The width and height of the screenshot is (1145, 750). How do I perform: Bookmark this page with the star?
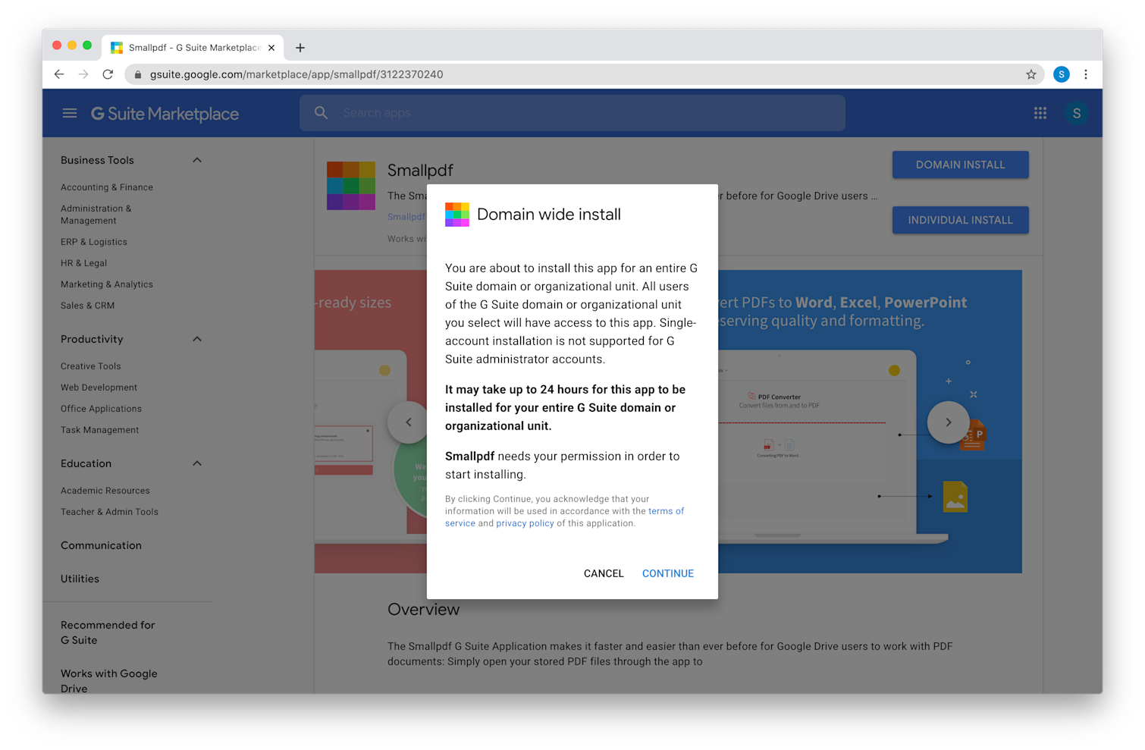[1031, 74]
